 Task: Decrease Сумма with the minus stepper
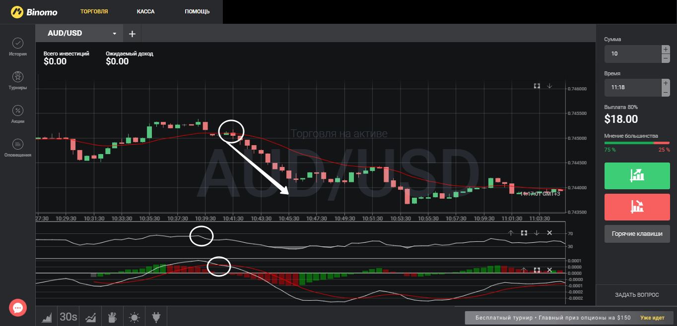click(666, 58)
